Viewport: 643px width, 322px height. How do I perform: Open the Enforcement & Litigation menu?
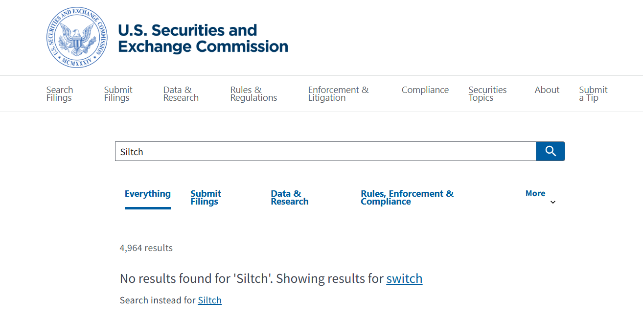coord(338,94)
